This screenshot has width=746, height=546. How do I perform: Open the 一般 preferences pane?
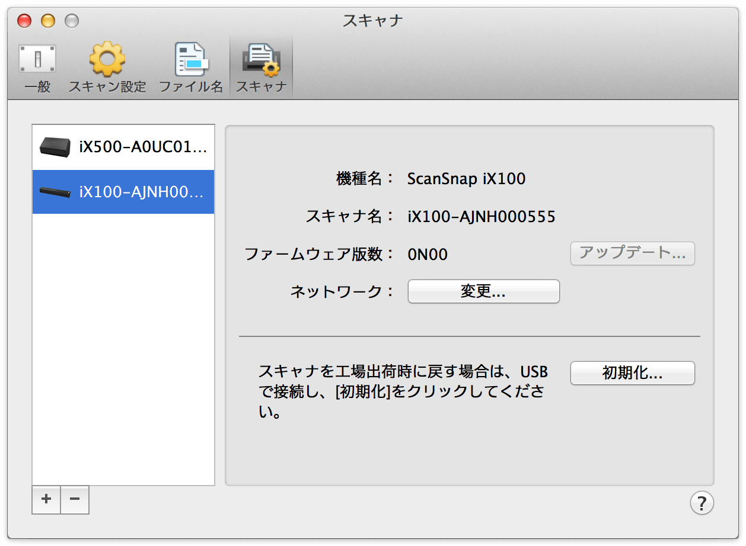point(37,68)
